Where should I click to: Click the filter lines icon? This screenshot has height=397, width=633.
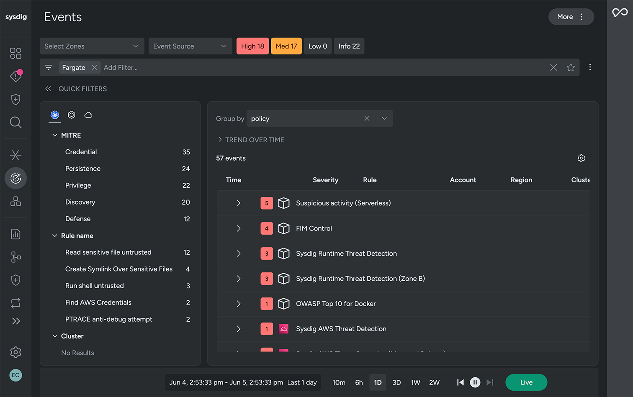click(49, 67)
